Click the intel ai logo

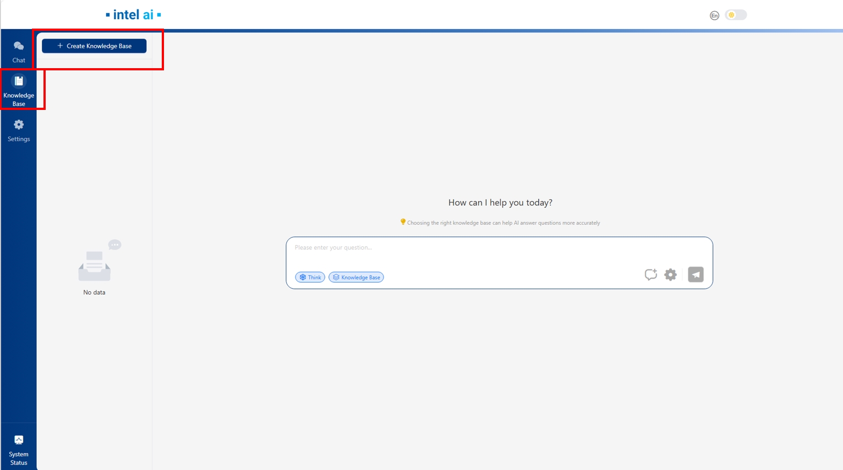[x=133, y=15]
